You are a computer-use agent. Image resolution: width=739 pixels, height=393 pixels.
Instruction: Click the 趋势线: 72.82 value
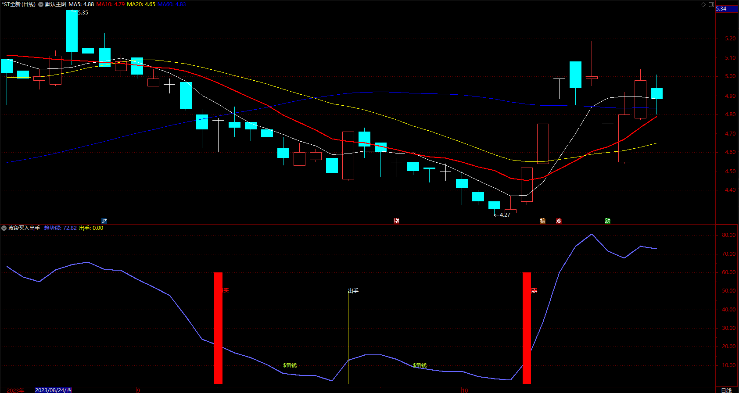coord(61,228)
